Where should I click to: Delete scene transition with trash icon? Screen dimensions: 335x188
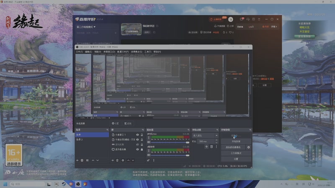point(211,147)
